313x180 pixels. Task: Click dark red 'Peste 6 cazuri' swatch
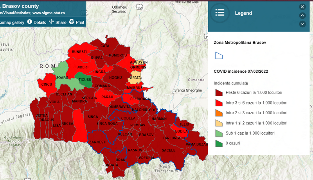point(219,92)
